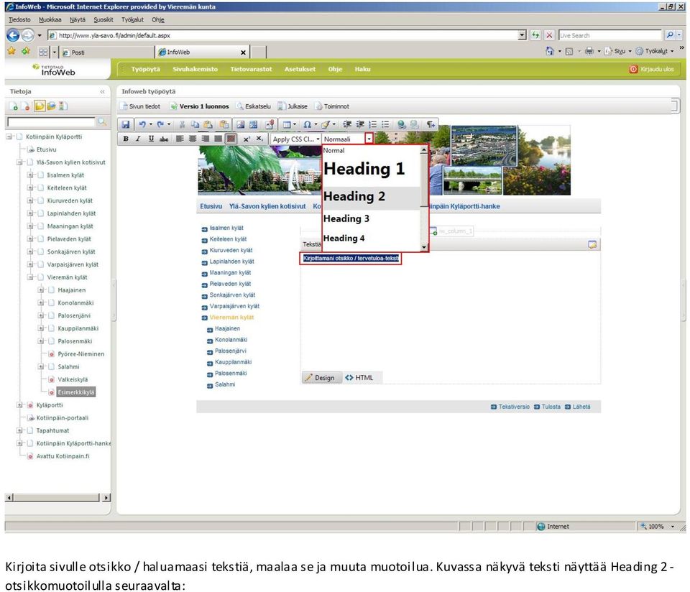Click the format stripper brush icon

pos(326,124)
